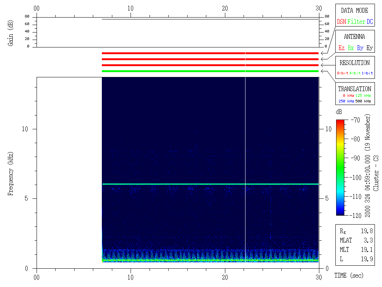Click the green 4-bit resolution label
The width and height of the screenshot is (382, 287).
point(355,73)
